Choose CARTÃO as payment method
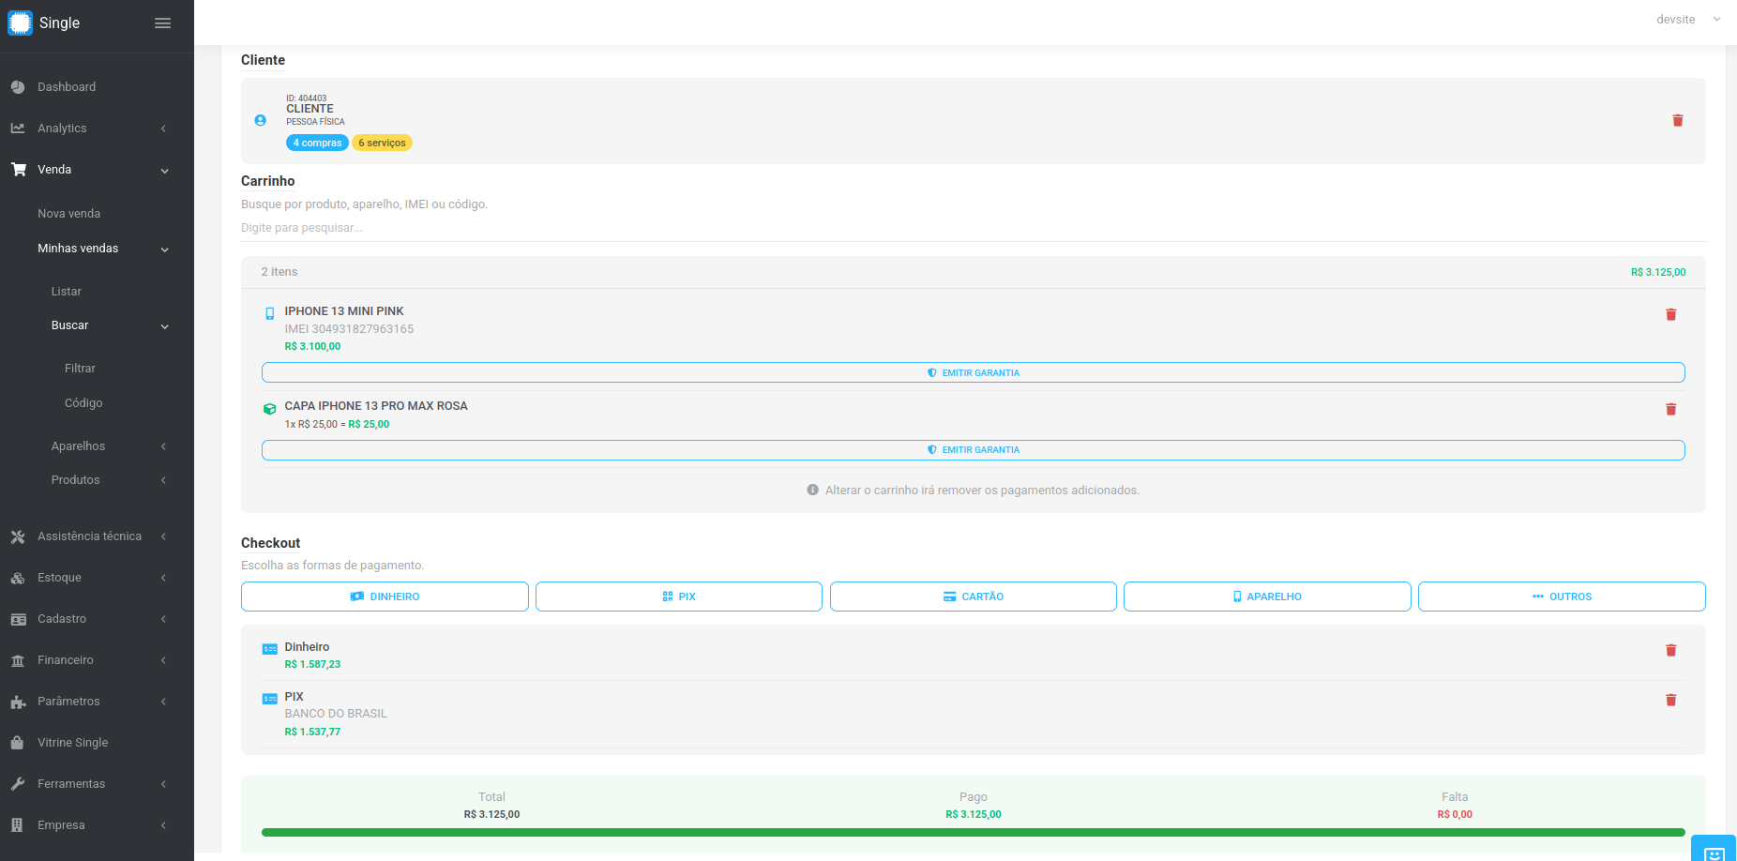 974,597
